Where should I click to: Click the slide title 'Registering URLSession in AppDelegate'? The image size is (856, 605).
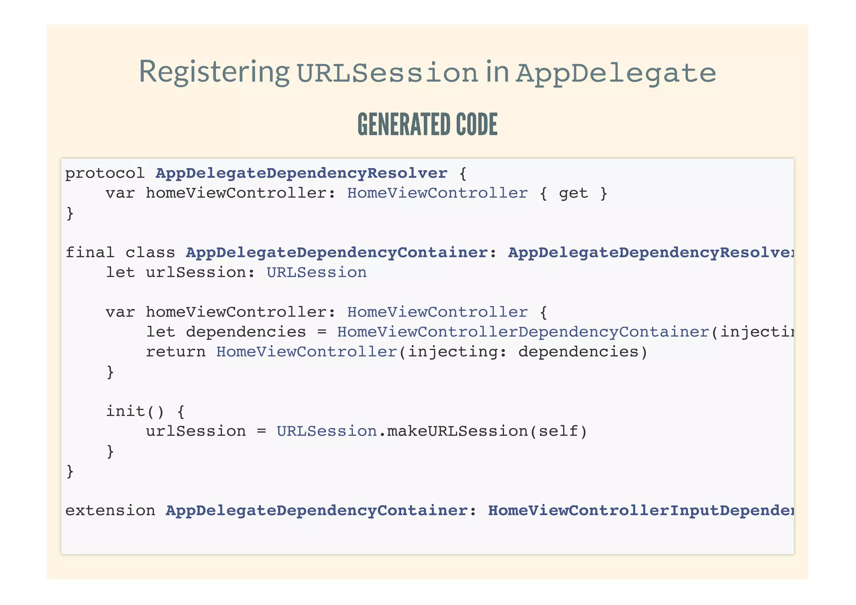pos(427,72)
